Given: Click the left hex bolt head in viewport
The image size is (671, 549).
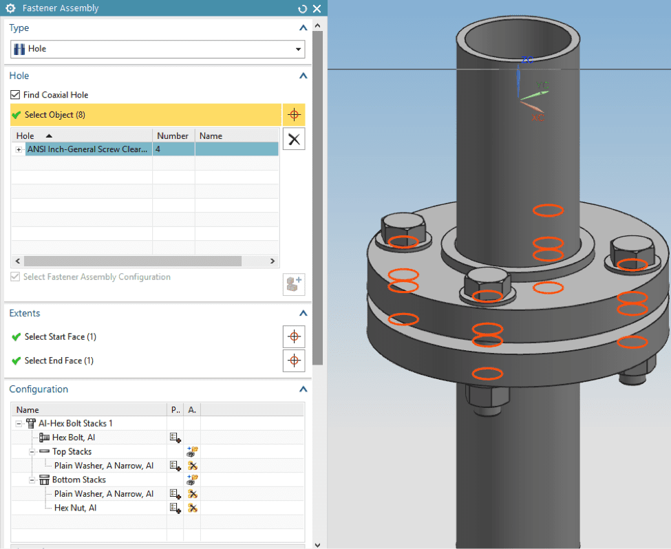Looking at the screenshot, I should 403,229.
